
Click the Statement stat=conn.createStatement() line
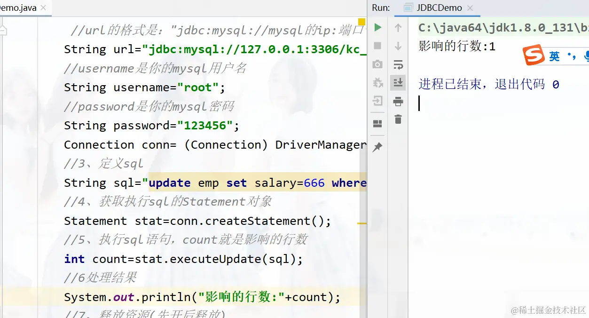coord(198,221)
